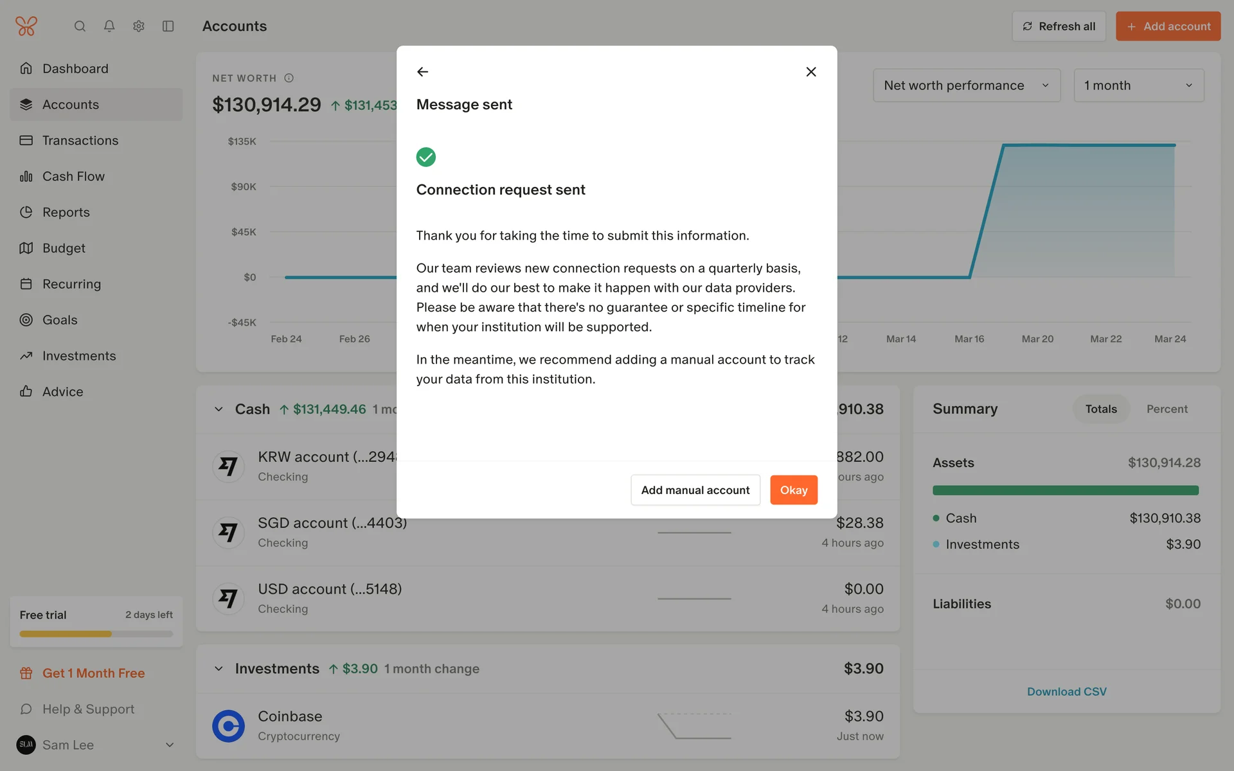This screenshot has width=1234, height=771.
Task: Click the app logo in the top left
Action: point(26,26)
